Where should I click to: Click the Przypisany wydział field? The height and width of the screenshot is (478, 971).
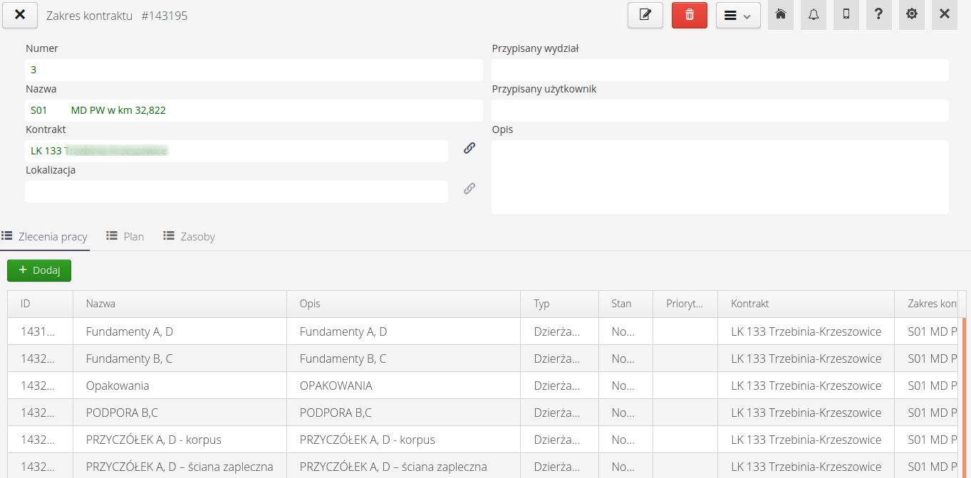click(x=720, y=70)
